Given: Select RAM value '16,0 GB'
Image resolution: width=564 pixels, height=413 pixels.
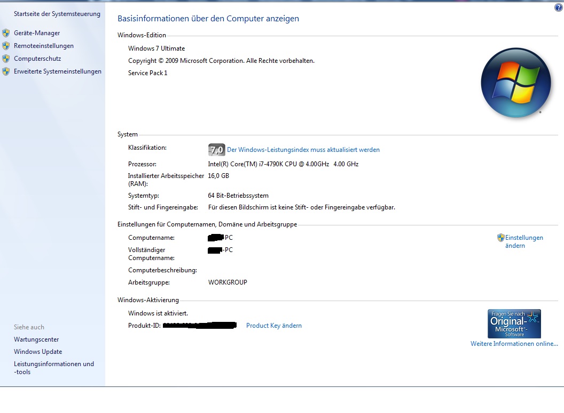Looking at the screenshot, I should click(x=218, y=176).
